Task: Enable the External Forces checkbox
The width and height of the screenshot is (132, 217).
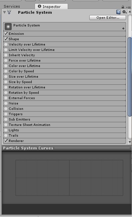Action: pos(6,98)
